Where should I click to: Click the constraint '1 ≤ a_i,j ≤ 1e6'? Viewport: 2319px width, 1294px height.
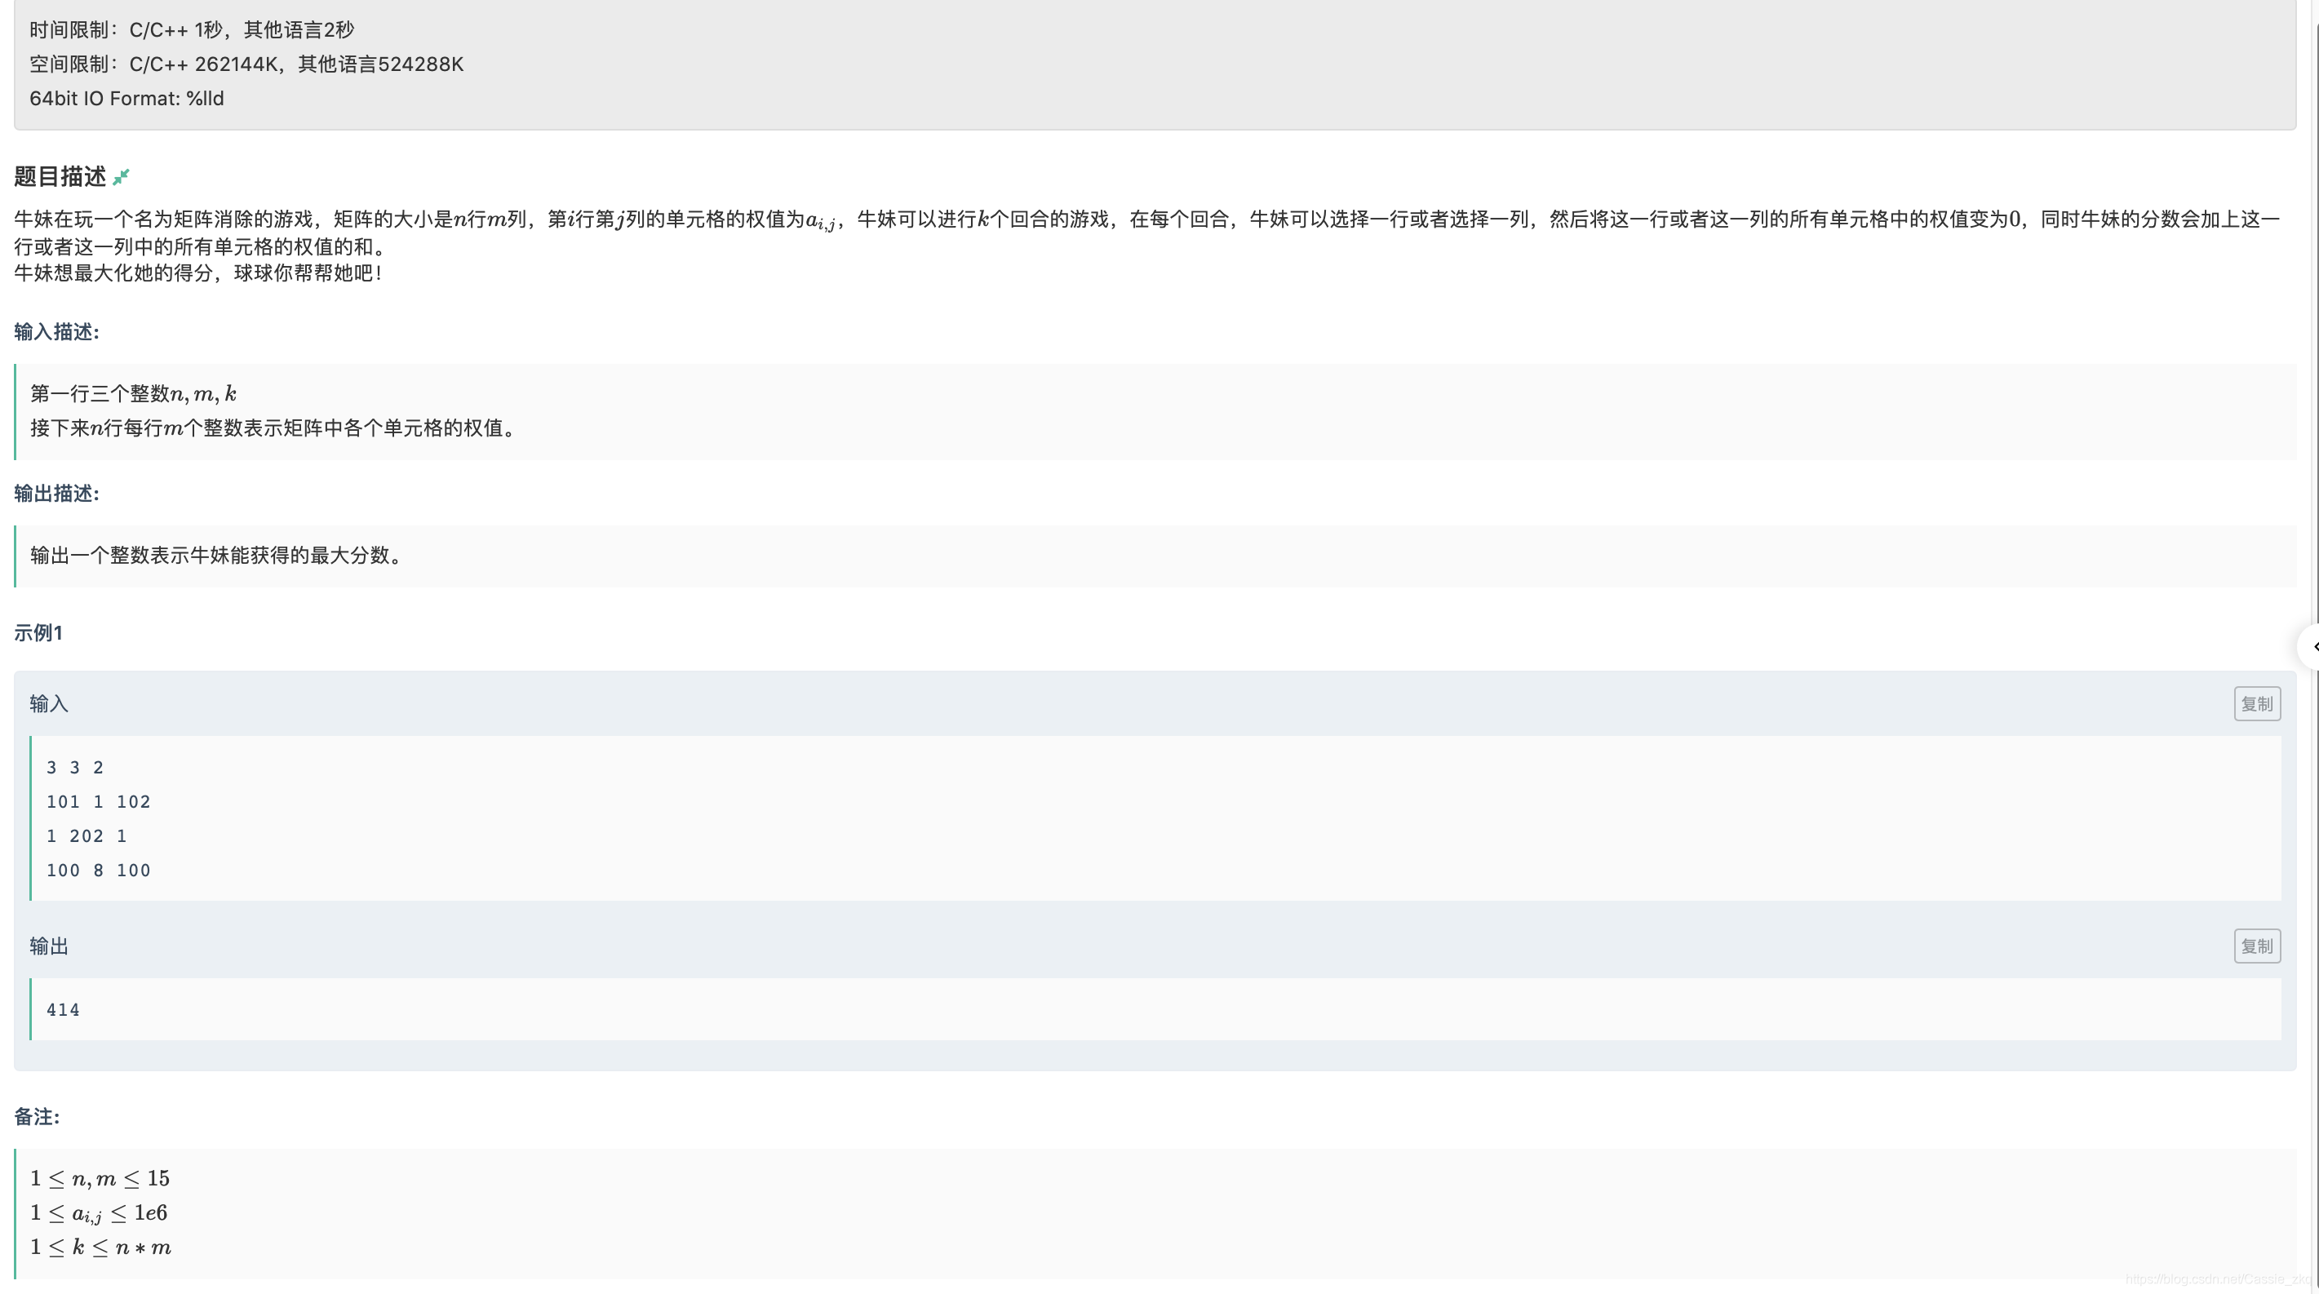pos(99,1213)
